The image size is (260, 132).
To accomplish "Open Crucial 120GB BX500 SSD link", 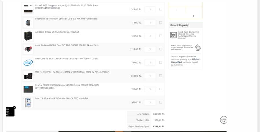I will [67, 87].
